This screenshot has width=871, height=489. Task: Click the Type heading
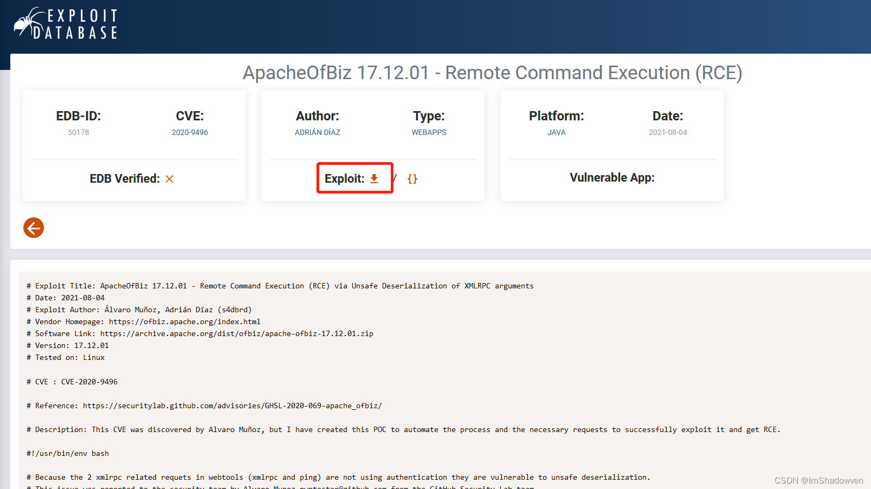click(x=429, y=116)
